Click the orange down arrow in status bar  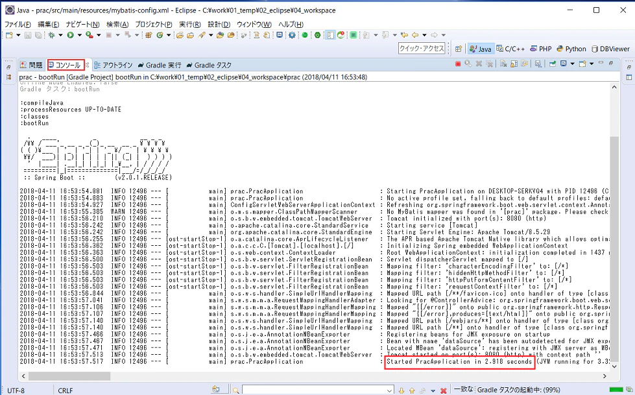coord(401,390)
